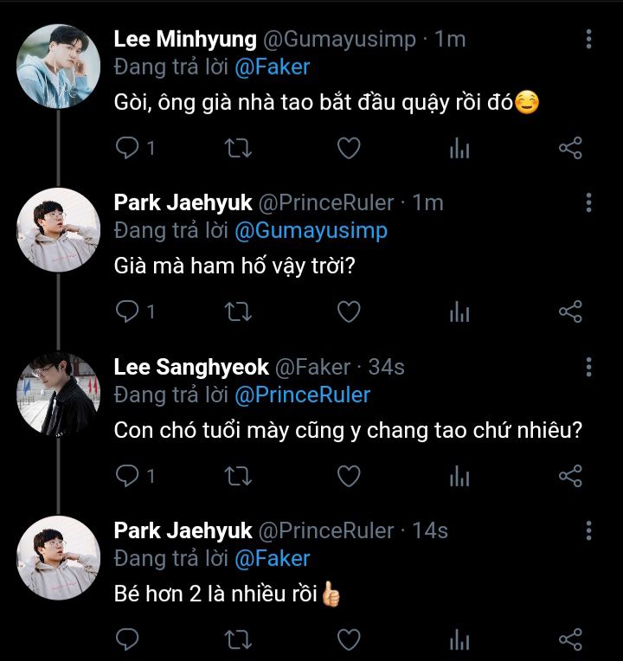Like Lee Minhyung's tweet

click(348, 149)
